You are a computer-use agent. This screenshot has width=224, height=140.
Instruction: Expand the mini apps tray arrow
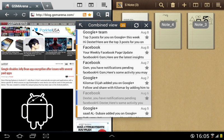112,136
